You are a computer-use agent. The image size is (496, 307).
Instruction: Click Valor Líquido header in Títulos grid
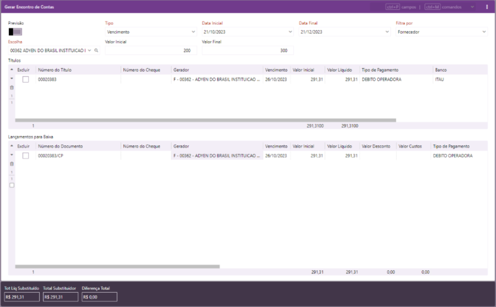click(x=339, y=70)
